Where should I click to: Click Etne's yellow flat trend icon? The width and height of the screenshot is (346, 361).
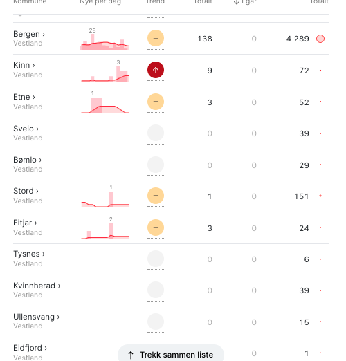(156, 102)
